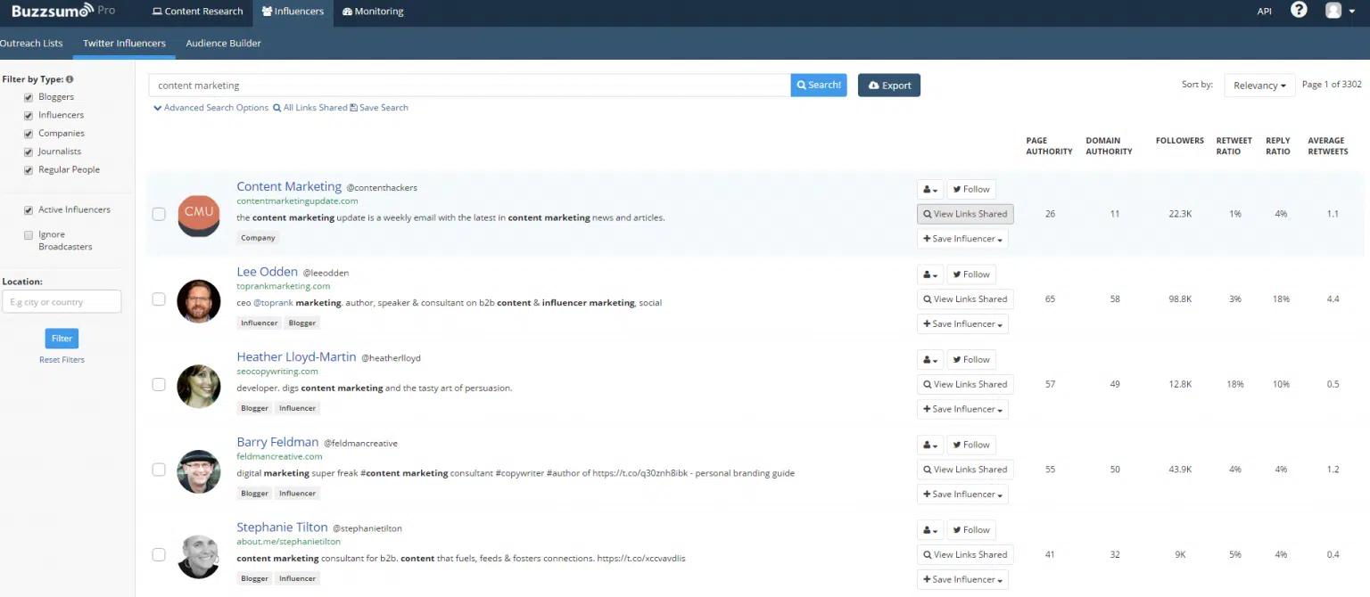Click the BuzzSumo Pro logo
This screenshot has width=1370, height=597.
point(62,11)
